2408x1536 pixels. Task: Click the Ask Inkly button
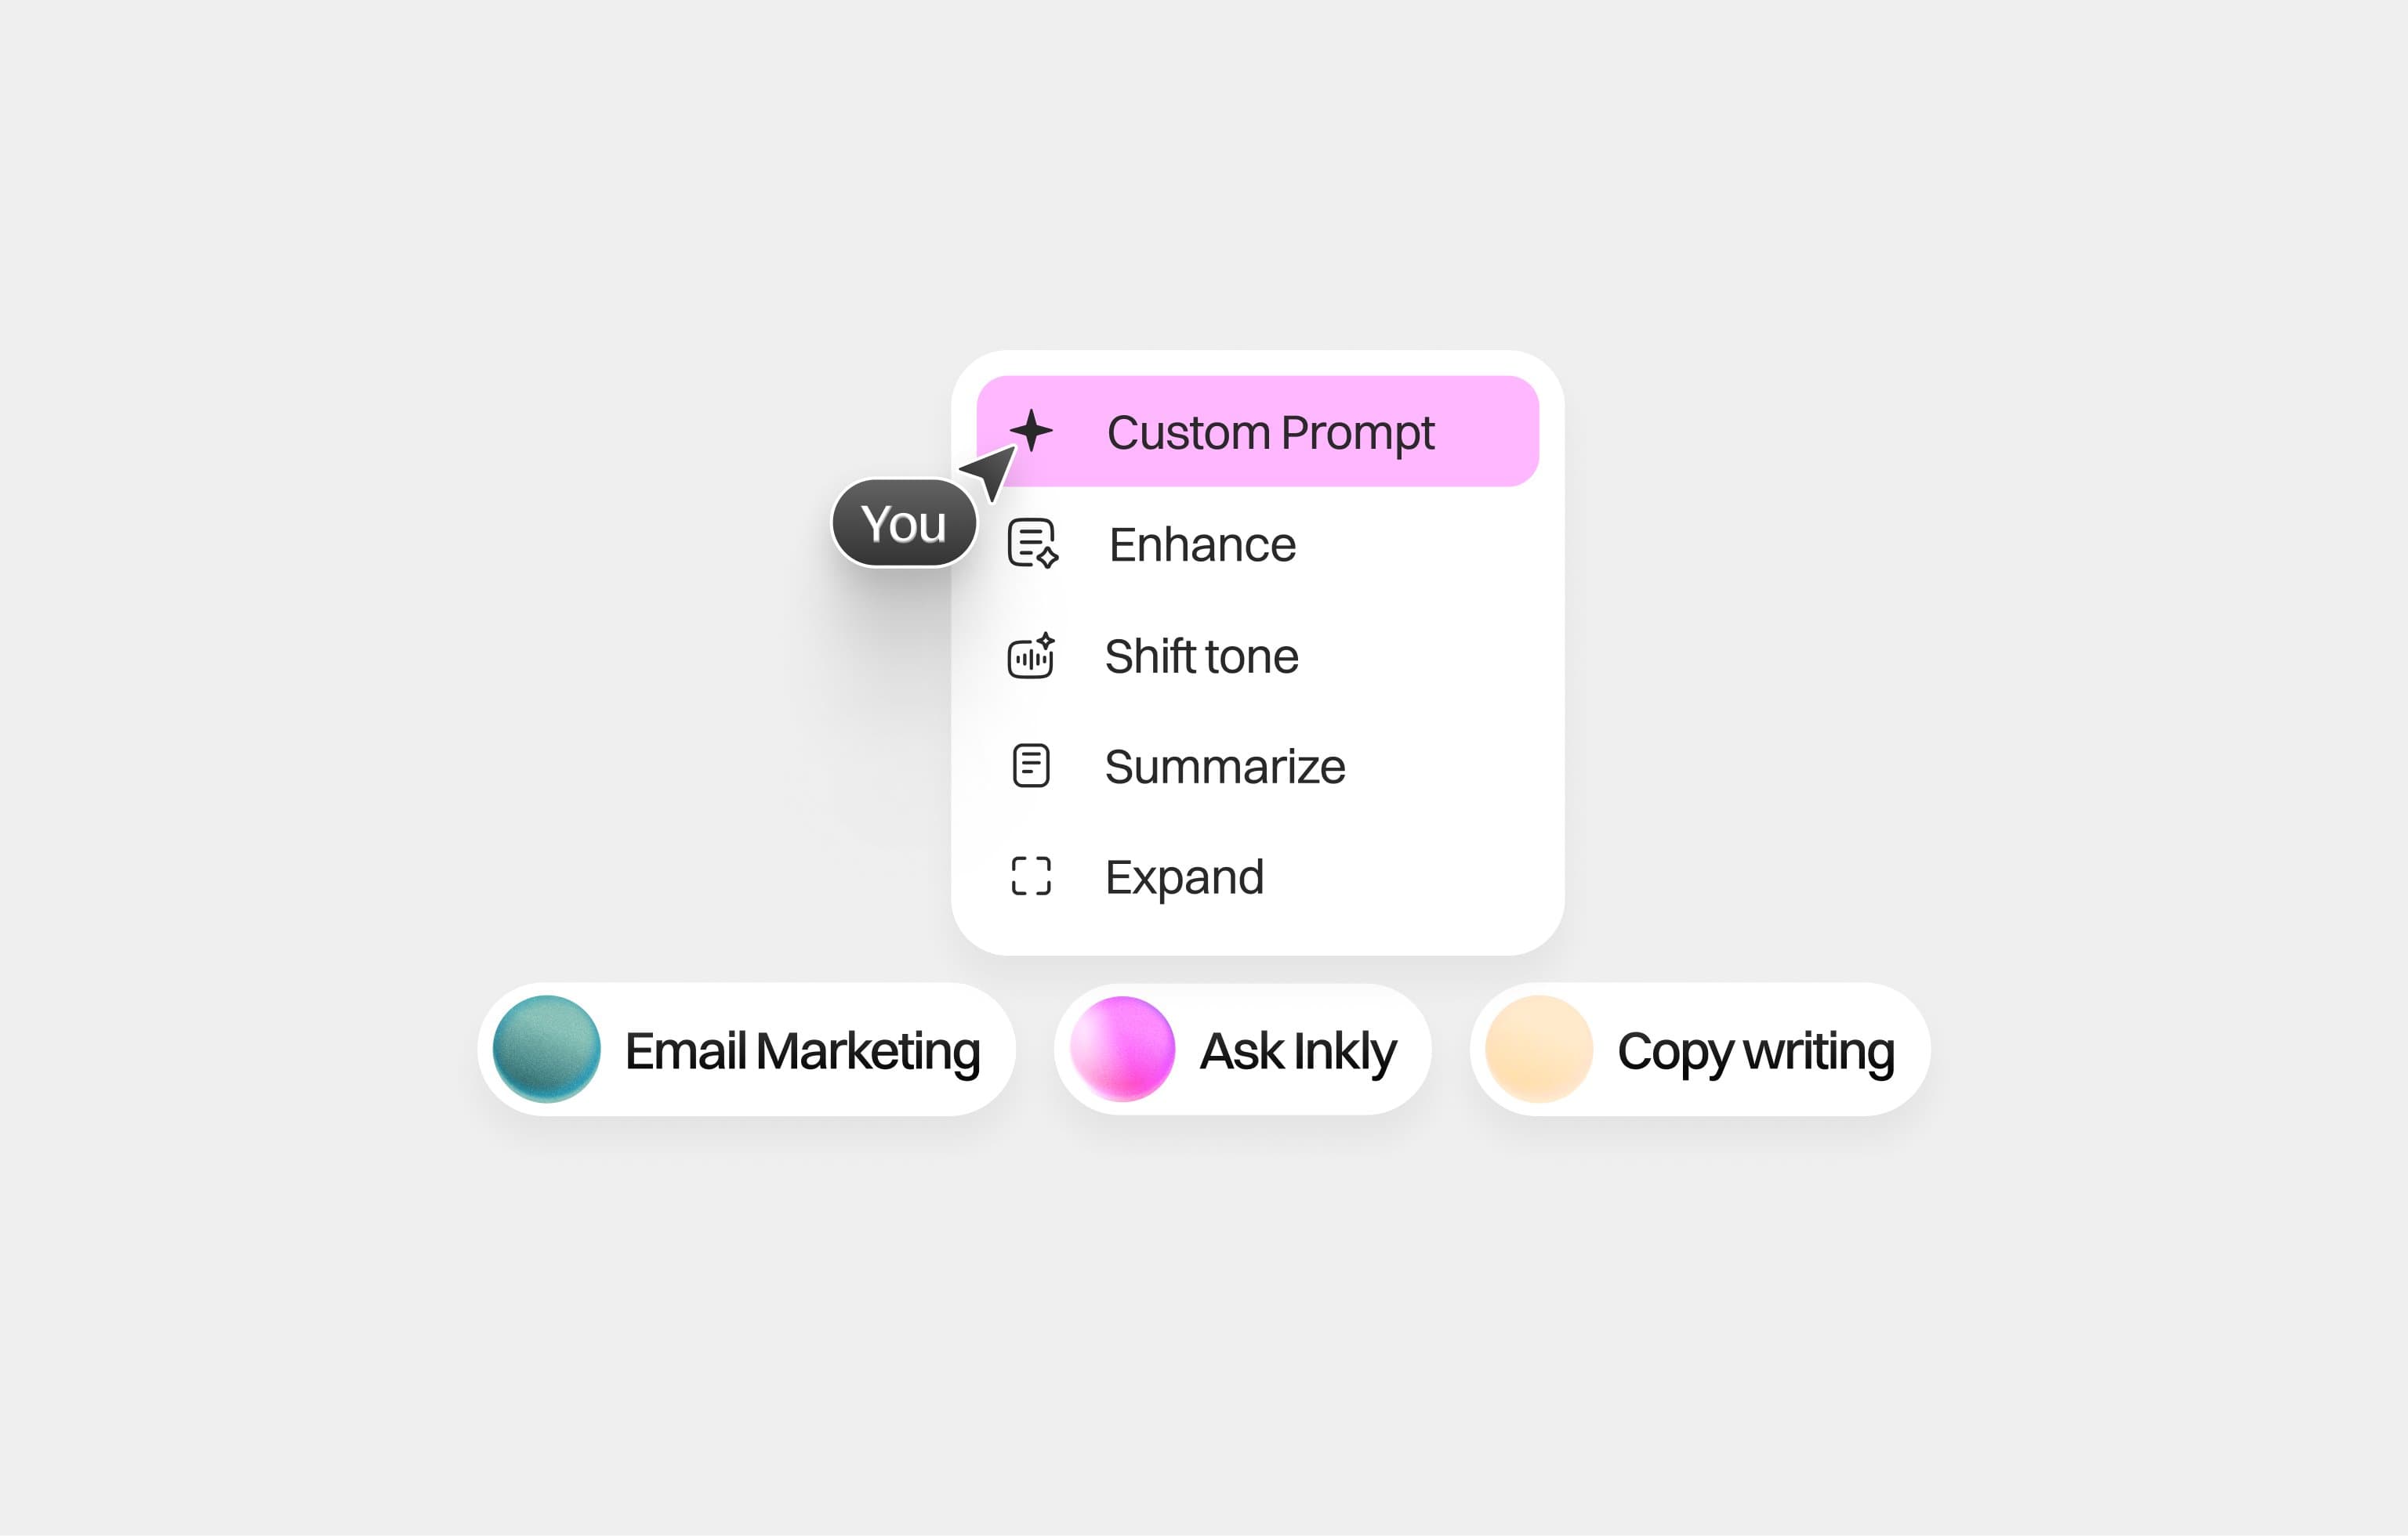pos(1242,1050)
